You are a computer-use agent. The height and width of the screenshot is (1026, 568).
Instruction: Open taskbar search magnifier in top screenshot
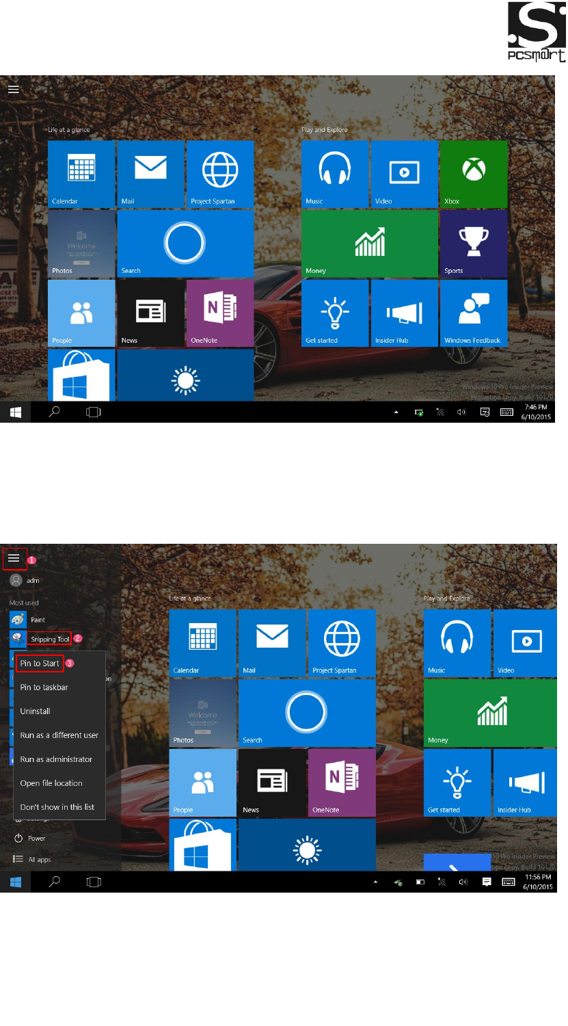click(x=55, y=412)
